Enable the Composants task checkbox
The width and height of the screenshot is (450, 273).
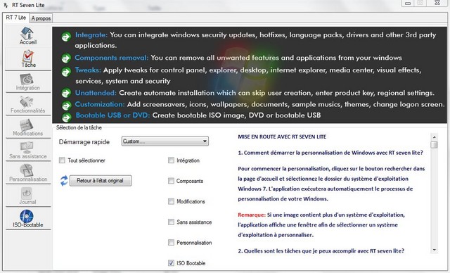point(171,181)
